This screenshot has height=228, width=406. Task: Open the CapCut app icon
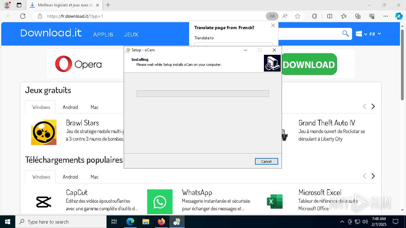[44, 202]
